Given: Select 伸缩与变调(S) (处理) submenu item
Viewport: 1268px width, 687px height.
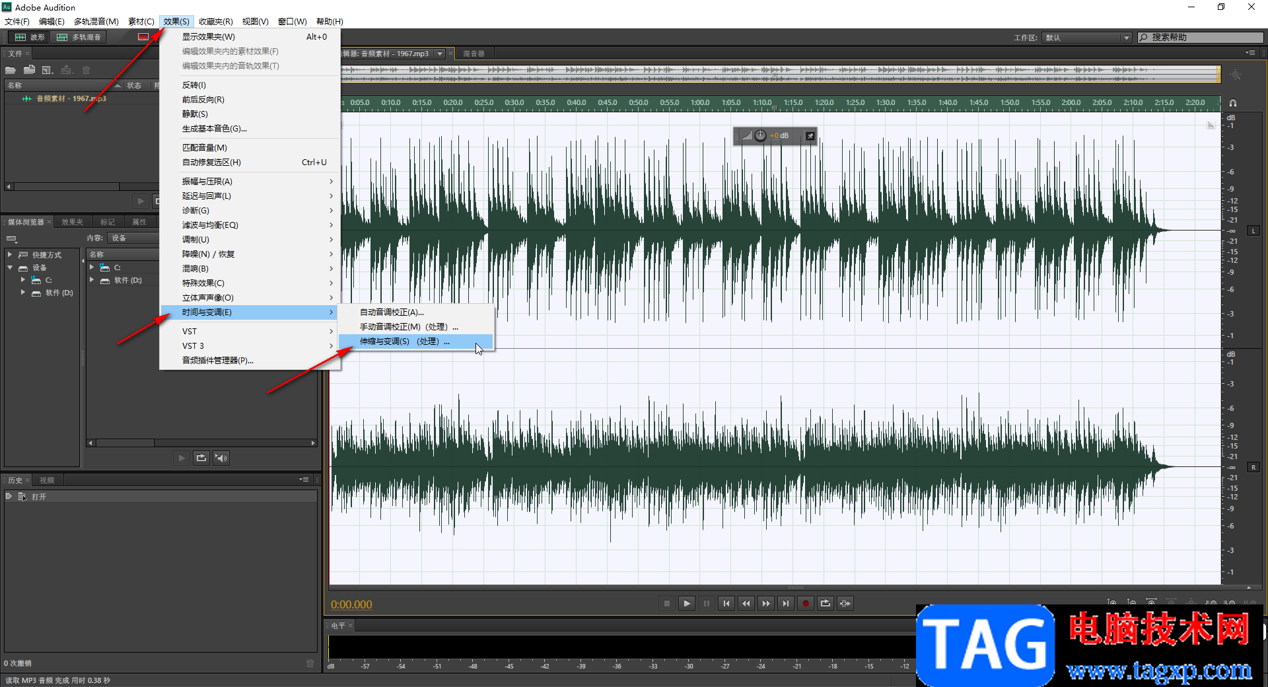Looking at the screenshot, I should coord(415,342).
